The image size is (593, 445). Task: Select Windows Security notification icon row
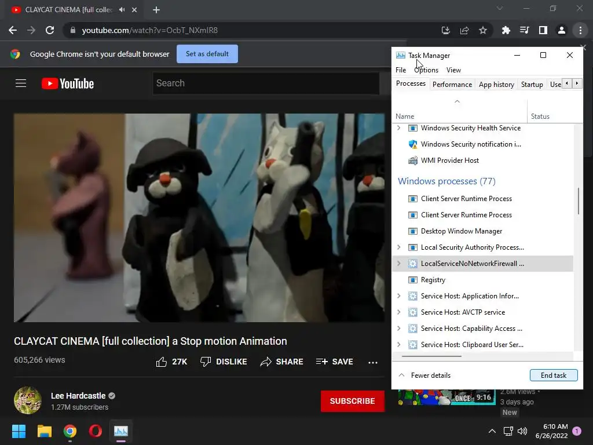pyautogui.click(x=482, y=144)
